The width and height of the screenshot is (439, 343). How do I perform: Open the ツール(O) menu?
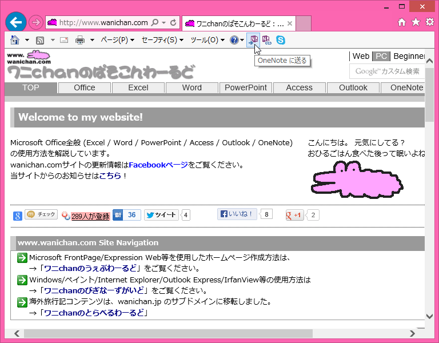pyautogui.click(x=207, y=40)
